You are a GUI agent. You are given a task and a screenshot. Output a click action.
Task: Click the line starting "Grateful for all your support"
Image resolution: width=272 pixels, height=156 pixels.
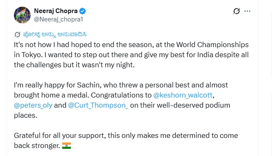pyautogui.click(x=126, y=135)
